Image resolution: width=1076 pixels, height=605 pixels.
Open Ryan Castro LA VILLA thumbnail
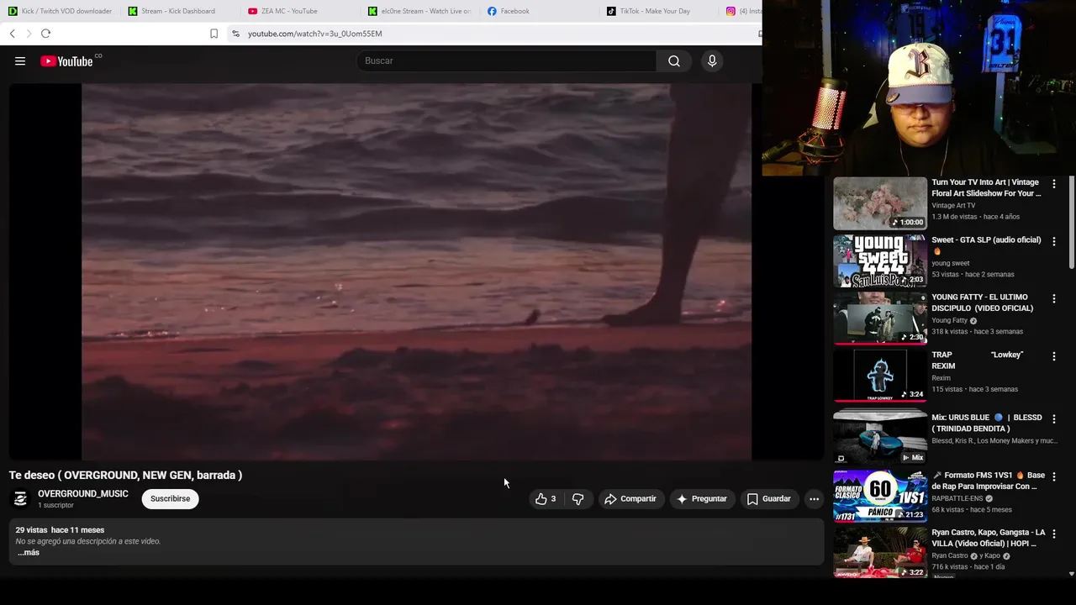point(879,553)
